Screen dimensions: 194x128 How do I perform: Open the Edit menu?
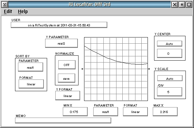8,11
